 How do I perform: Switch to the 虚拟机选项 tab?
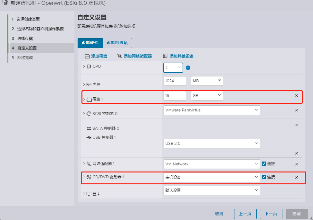(117, 43)
